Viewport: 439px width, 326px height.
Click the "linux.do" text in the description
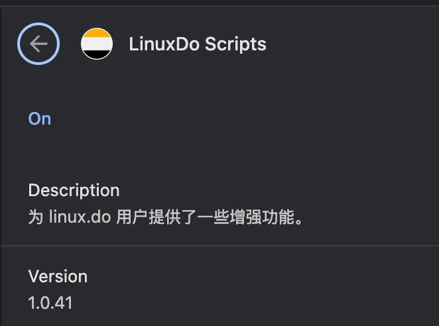[80, 217]
